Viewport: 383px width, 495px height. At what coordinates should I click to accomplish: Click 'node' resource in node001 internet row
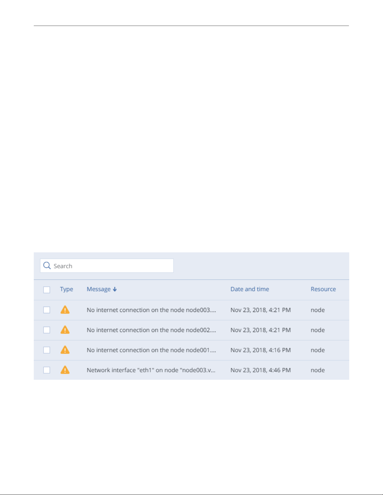coord(318,350)
